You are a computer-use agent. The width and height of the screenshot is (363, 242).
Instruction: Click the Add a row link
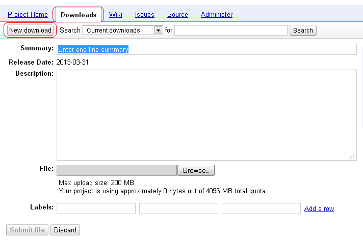tap(319, 208)
